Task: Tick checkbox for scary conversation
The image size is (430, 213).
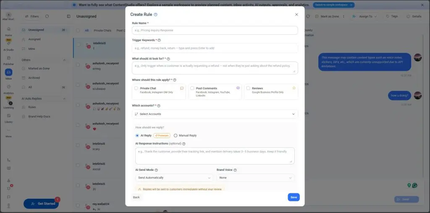Action: tap(78, 145)
